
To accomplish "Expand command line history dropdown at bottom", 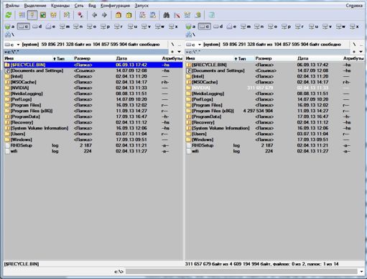I will (361, 272).
